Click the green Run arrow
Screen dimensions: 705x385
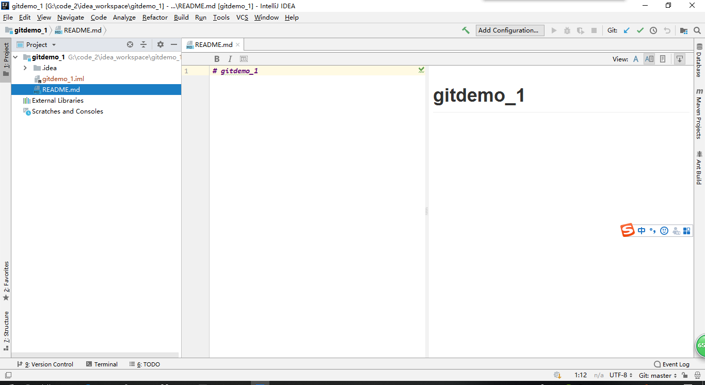[x=554, y=30]
